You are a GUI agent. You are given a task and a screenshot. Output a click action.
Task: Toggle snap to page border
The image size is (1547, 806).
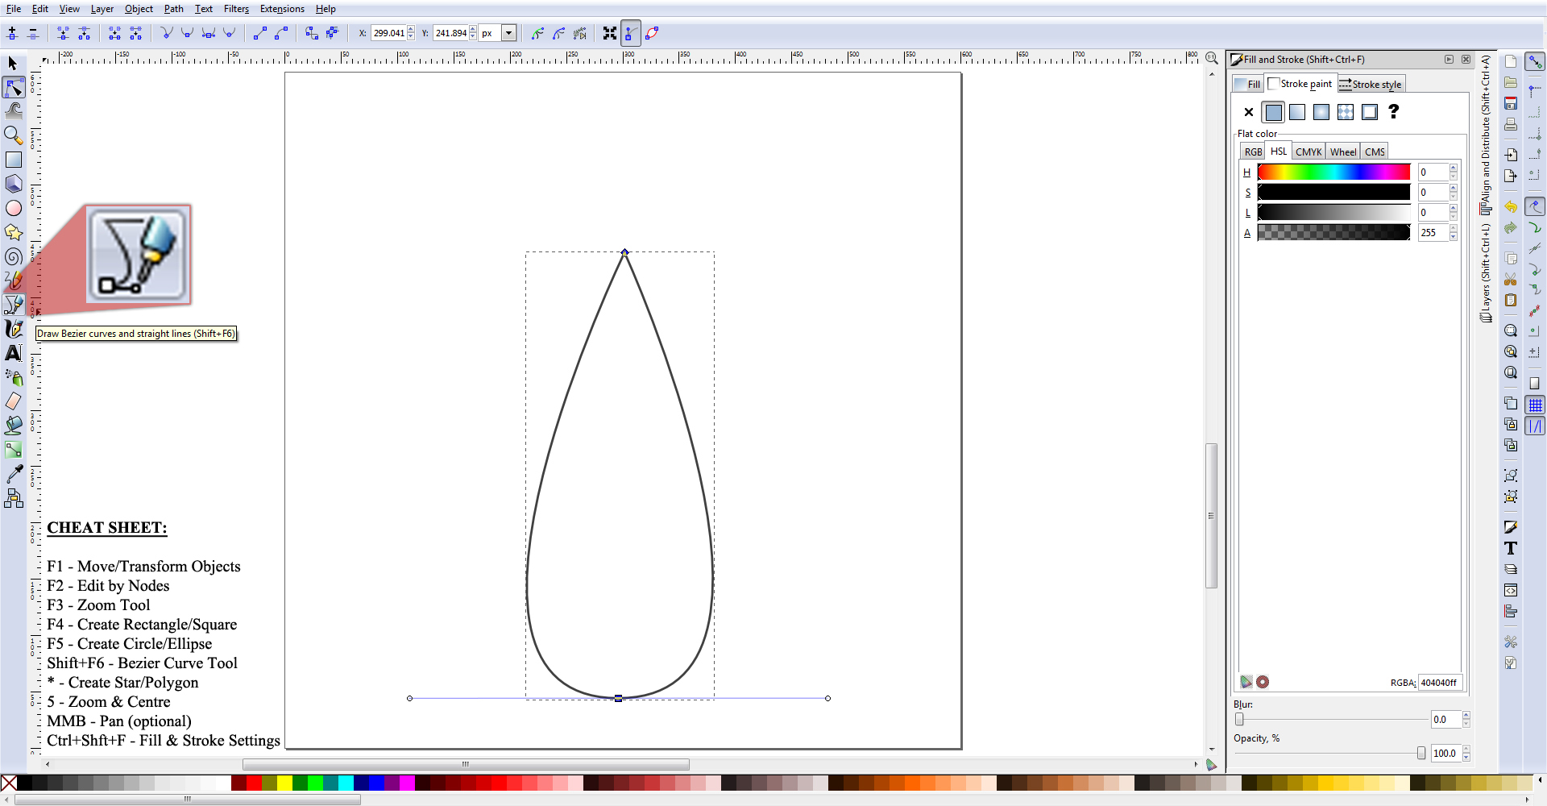pyautogui.click(x=1536, y=384)
